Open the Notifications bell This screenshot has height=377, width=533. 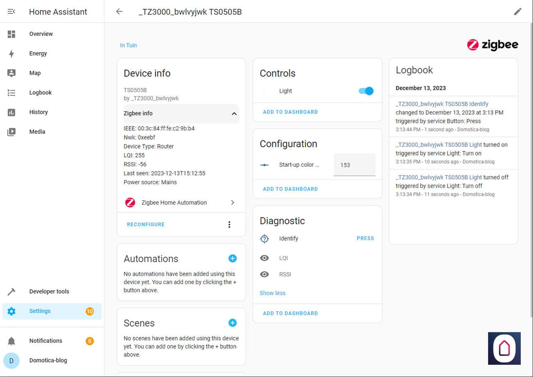pos(11,341)
